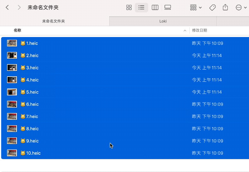Click thumbnail of 10.heic
This screenshot has height=172, width=249.
(x=12, y=153)
